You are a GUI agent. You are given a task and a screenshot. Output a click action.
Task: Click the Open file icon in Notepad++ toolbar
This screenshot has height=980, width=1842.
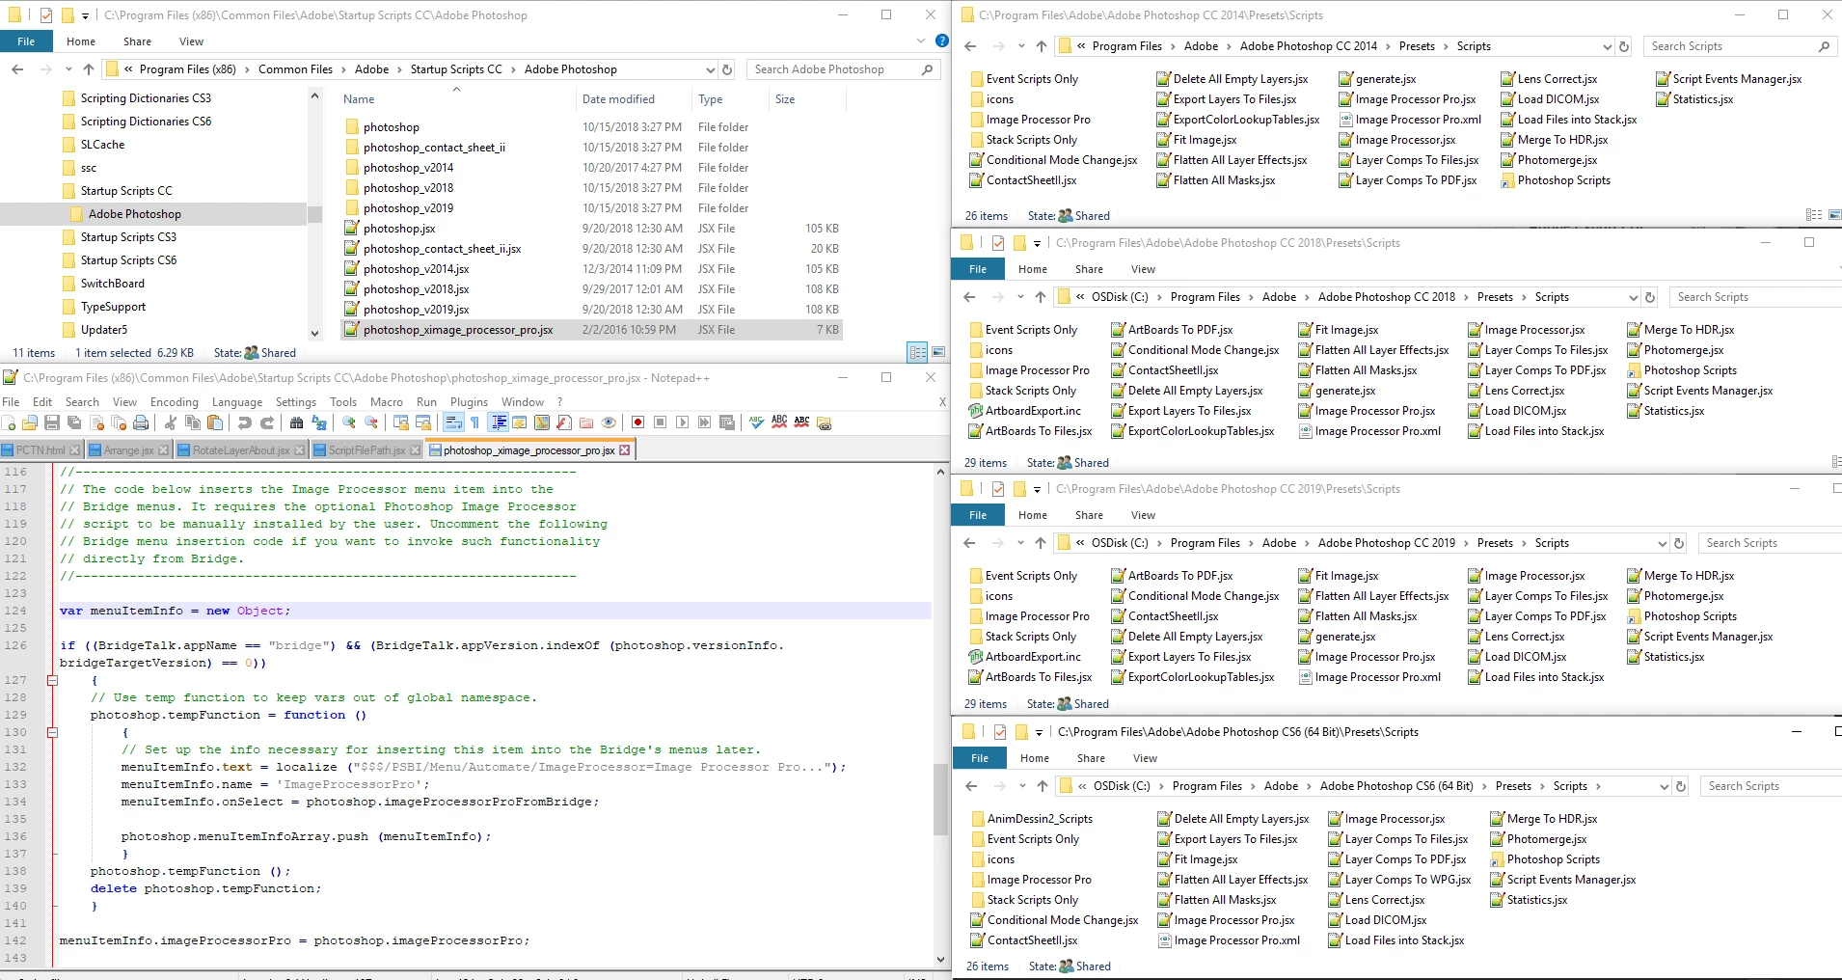[30, 422]
